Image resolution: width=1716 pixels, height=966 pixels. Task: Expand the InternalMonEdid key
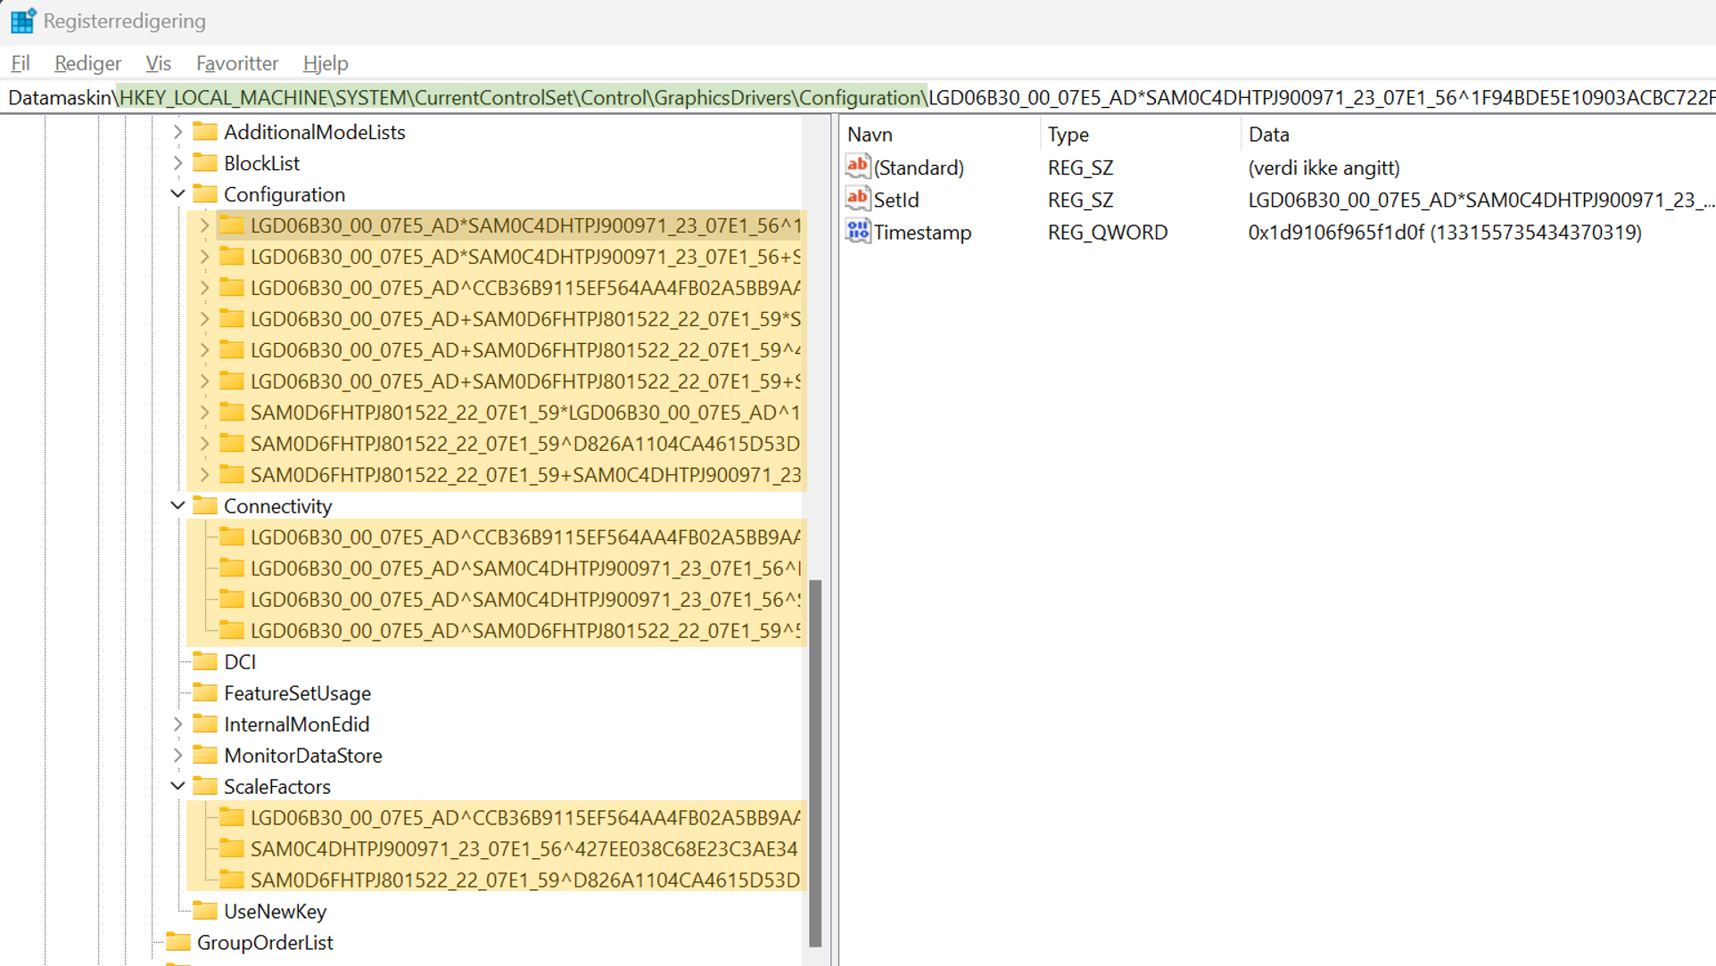[x=177, y=724]
